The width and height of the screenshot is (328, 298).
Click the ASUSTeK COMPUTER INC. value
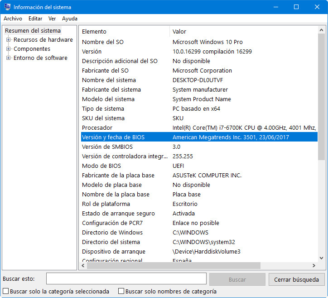(x=207, y=175)
